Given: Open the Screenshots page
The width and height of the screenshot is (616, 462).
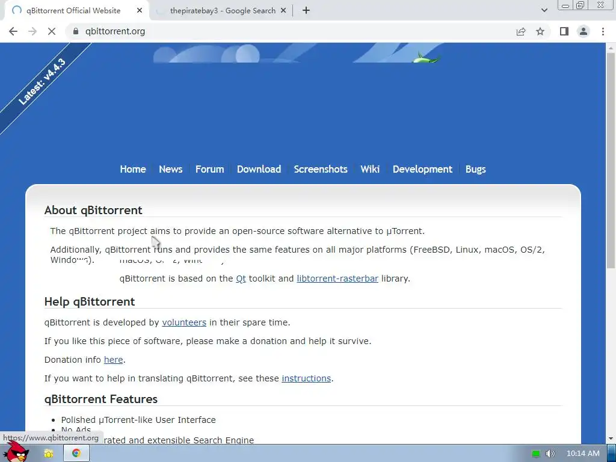Looking at the screenshot, I should (321, 169).
